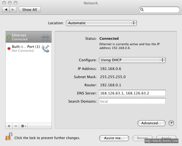Click the Apply button
182x146 pixels.
166,138
